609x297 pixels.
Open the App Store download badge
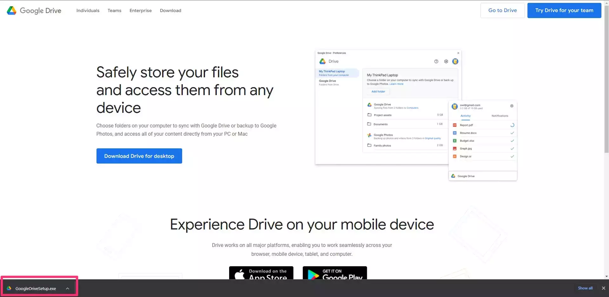click(x=261, y=273)
